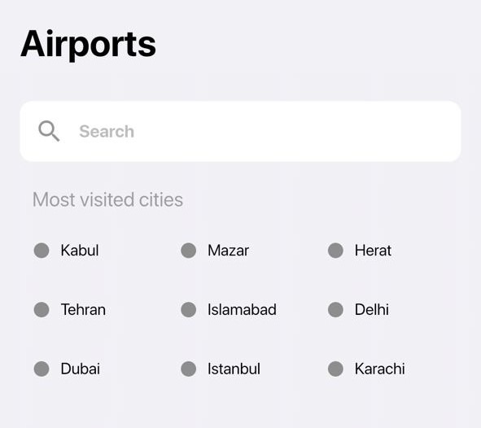Click the gray dot beside Dubai

click(42, 369)
